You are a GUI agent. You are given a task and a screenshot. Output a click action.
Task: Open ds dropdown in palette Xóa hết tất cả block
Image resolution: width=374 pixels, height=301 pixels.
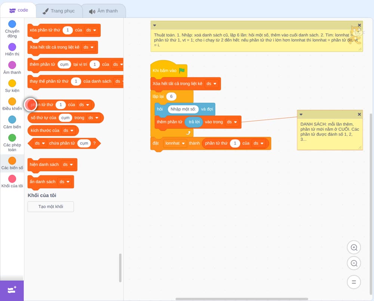point(89,47)
